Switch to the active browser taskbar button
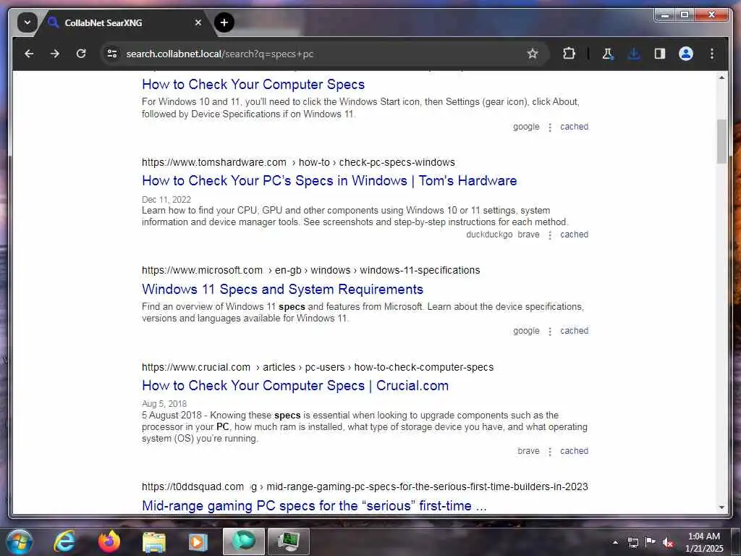Viewport: 741px width, 556px height. (243, 542)
